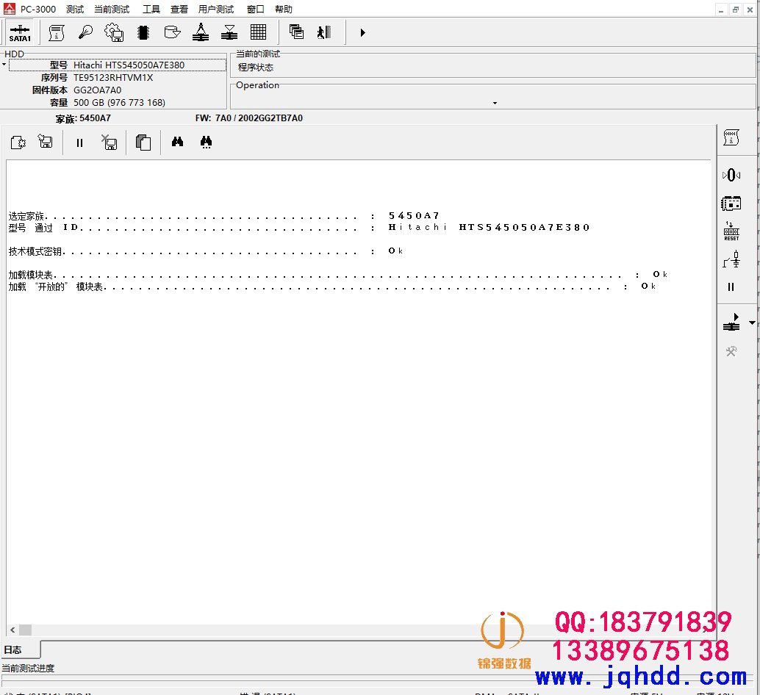Toggle the power switch icon in right sidebar
This screenshot has width=760, height=695.
point(731,259)
